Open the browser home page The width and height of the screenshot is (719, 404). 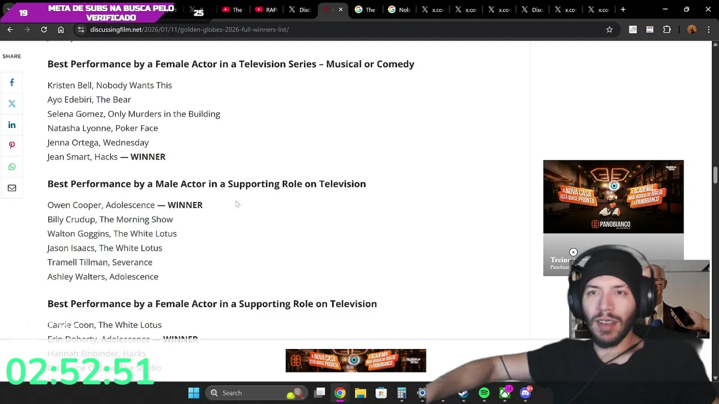coord(61,29)
